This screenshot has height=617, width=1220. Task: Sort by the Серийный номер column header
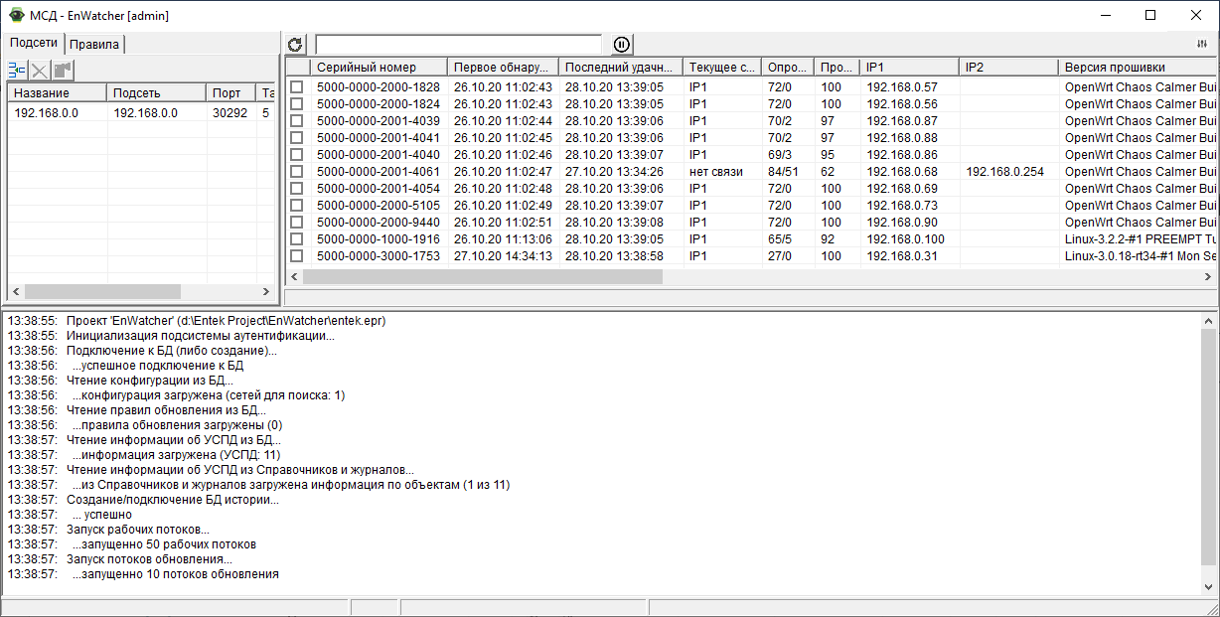coord(378,67)
